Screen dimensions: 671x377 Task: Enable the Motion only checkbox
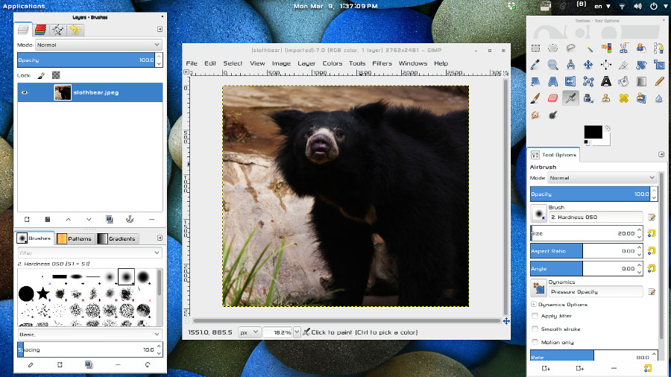click(x=535, y=342)
